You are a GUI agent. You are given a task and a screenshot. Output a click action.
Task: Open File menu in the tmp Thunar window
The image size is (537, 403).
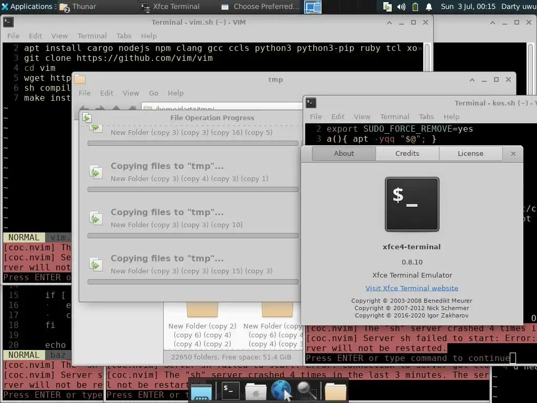click(x=84, y=93)
